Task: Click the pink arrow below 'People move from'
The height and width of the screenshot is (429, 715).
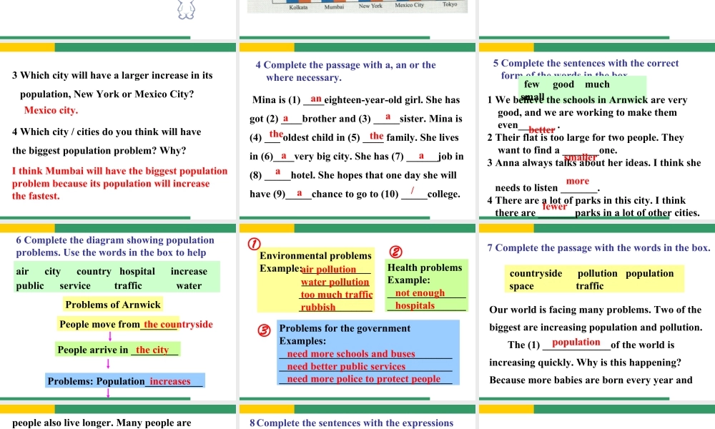Action: pos(109,336)
